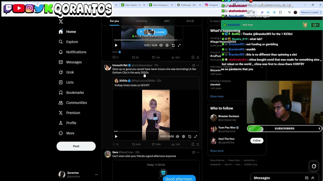Fullscreen the Lindsay Lohan video

click(196, 137)
